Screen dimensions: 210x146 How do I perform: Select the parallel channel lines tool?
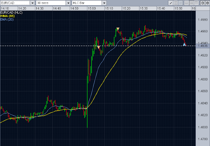[176, 3]
